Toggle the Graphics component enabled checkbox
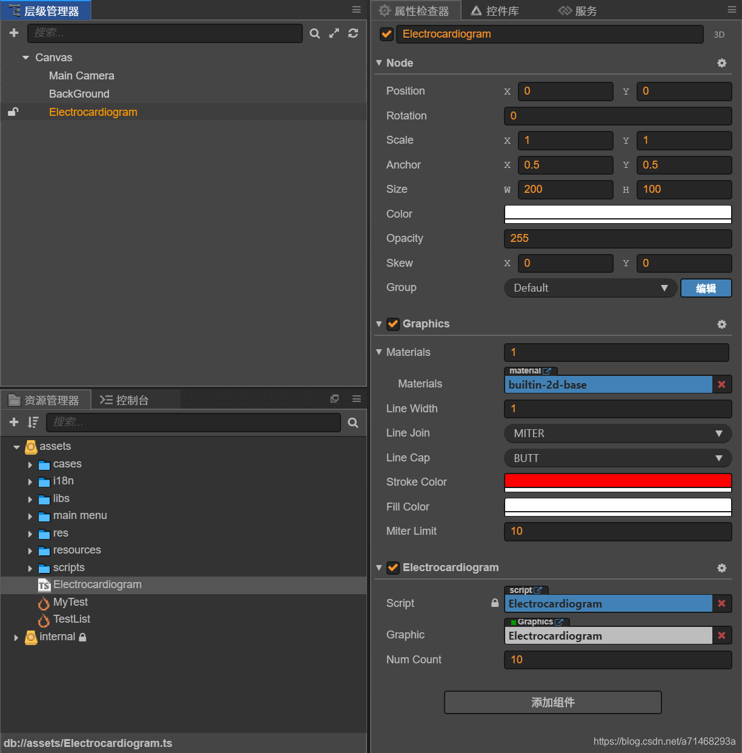Viewport: 742px width, 753px height. (x=393, y=324)
